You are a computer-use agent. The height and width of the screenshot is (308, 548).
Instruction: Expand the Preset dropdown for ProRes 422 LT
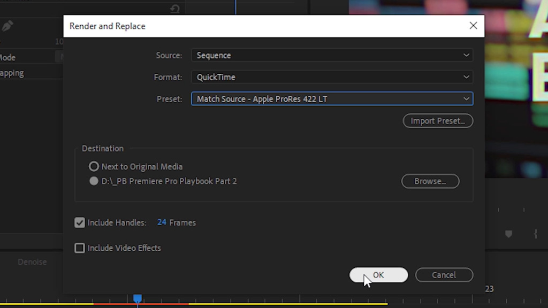pyautogui.click(x=332, y=99)
